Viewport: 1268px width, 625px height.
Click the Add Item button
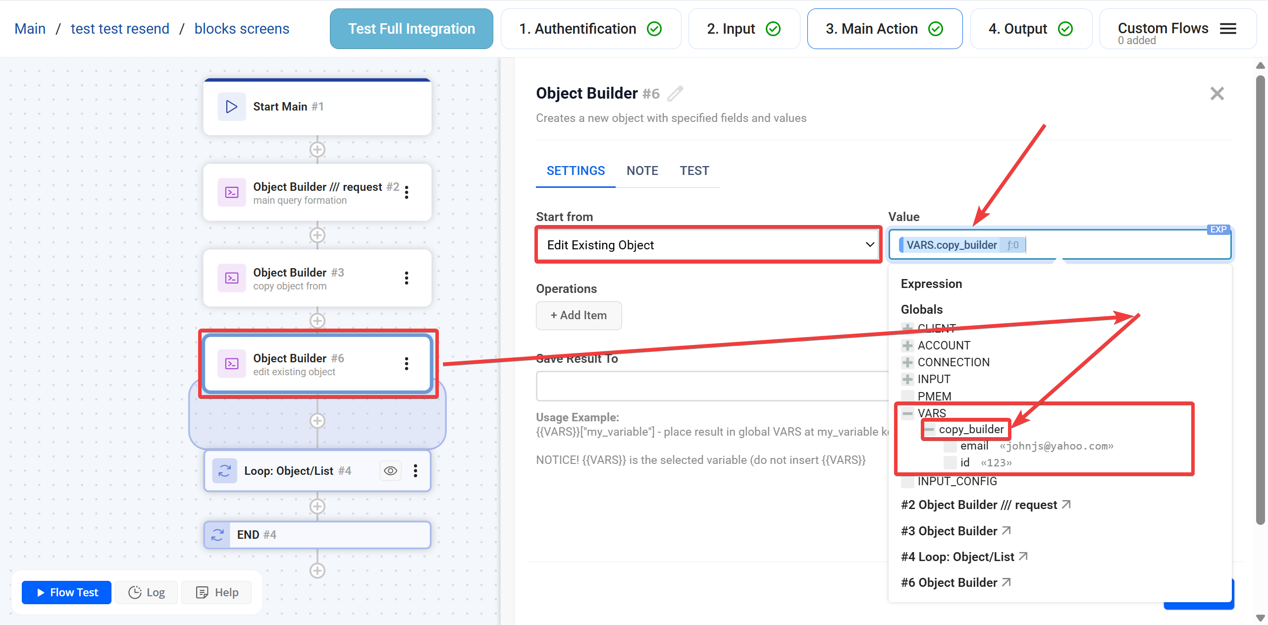click(579, 315)
